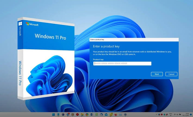
Task: Open the clock and date flyout
Action: click(x=186, y=115)
